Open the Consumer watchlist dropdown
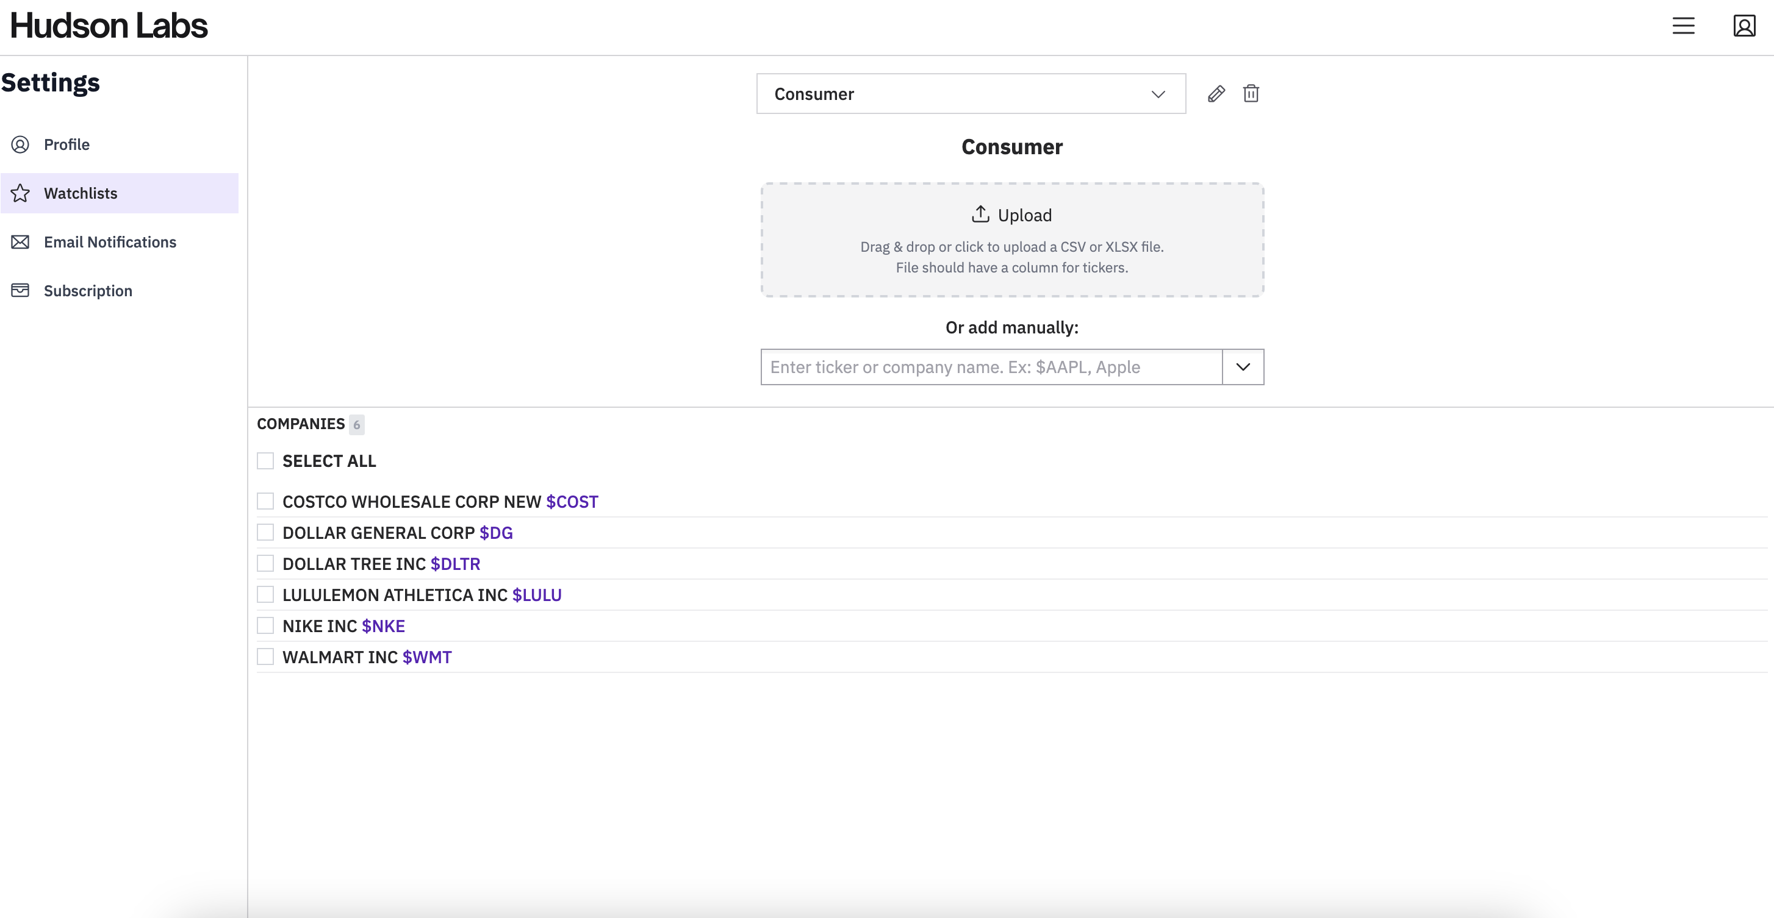This screenshot has width=1774, height=918. point(971,94)
